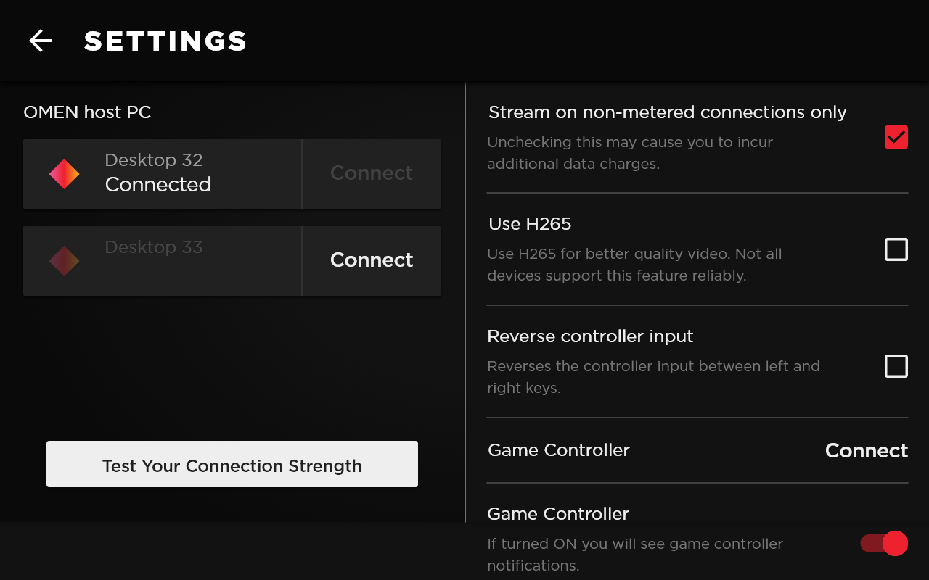Turn off game controller notifications switch
The width and height of the screenshot is (929, 580).
[884, 543]
